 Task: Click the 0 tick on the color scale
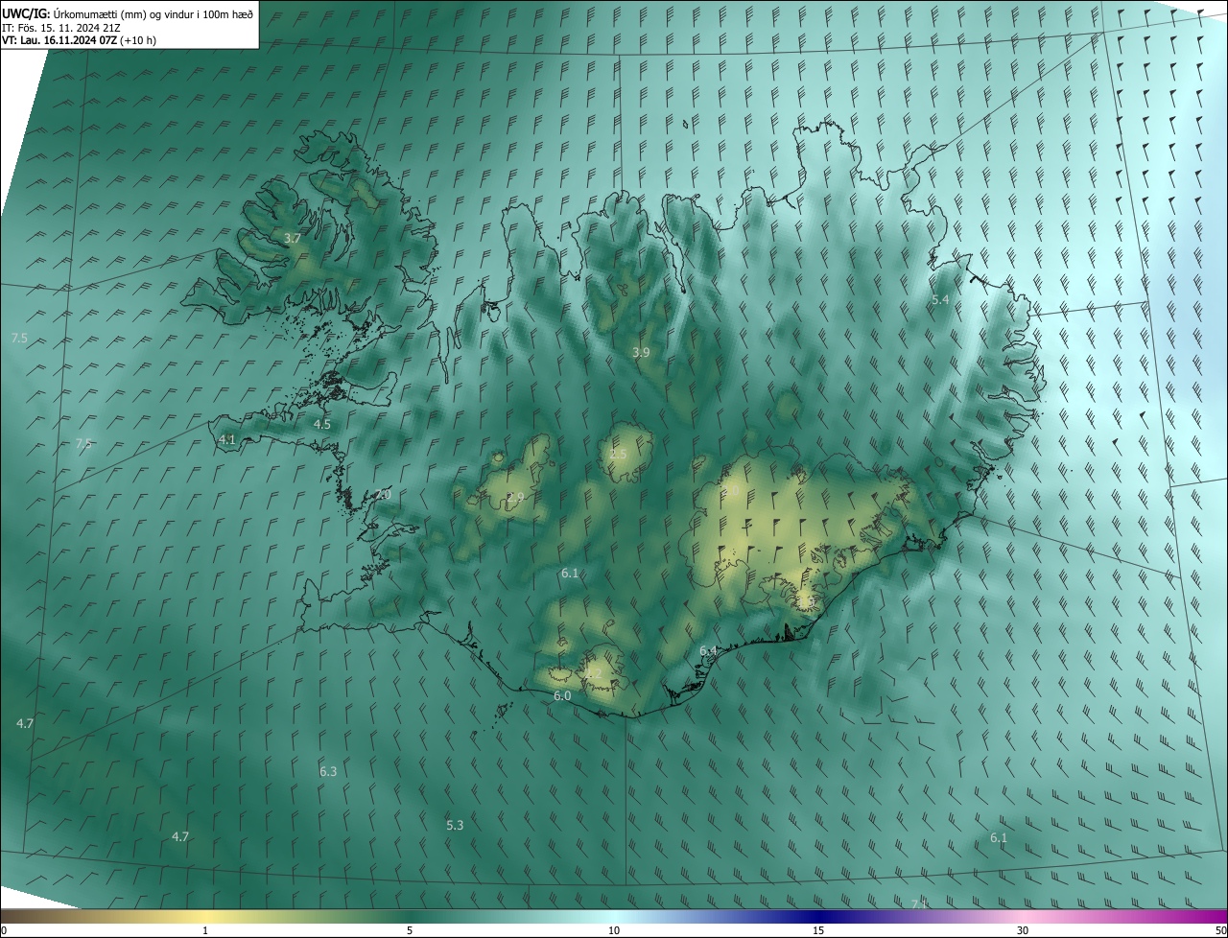pyautogui.click(x=4, y=930)
